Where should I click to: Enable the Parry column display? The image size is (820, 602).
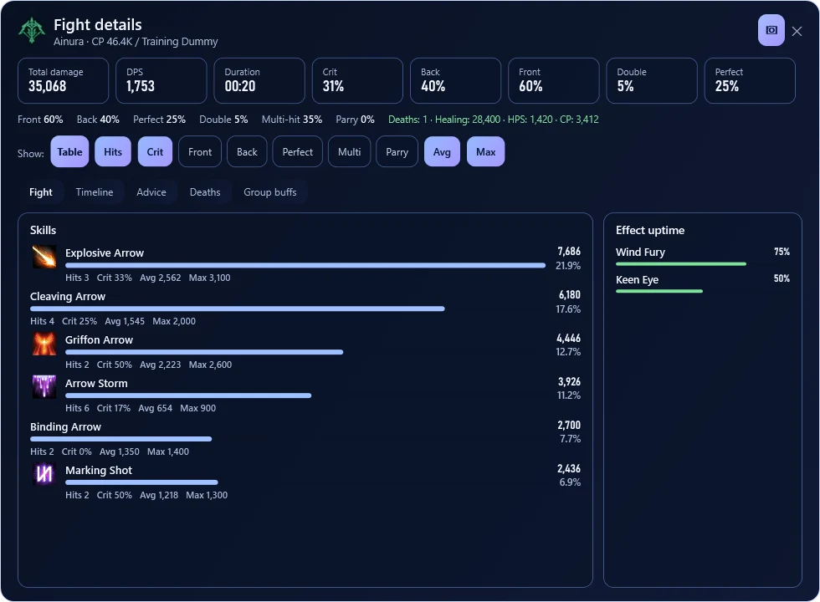[x=397, y=152]
